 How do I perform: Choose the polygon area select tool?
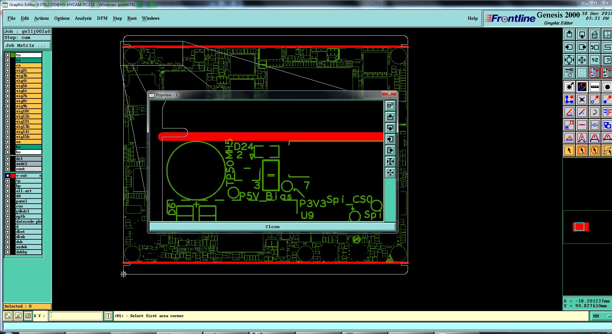click(x=595, y=150)
